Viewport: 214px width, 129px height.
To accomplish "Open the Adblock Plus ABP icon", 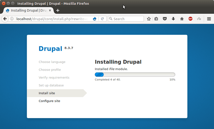I will [x=190, y=19].
